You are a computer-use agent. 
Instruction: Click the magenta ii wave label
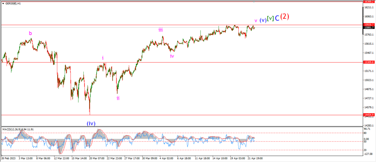click(x=118, y=98)
